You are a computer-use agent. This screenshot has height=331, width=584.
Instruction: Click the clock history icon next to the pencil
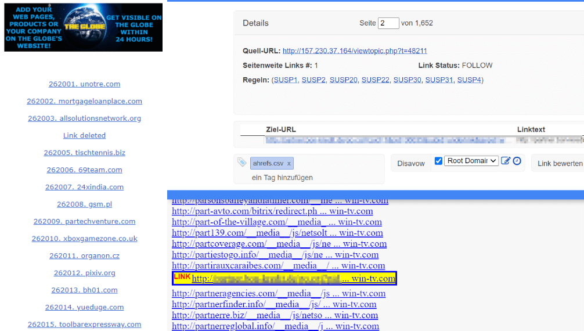pyautogui.click(x=517, y=161)
